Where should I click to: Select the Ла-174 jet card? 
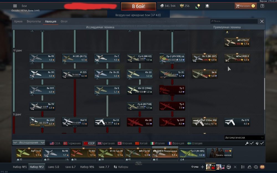pos(237,122)
